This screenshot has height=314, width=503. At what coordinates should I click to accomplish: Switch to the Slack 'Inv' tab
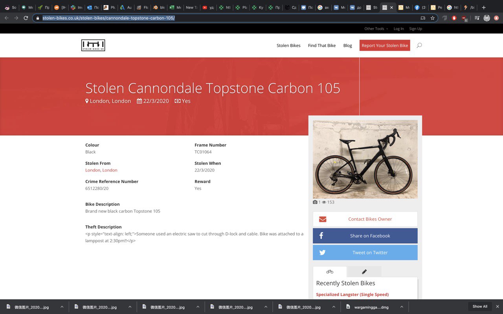tap(77, 7)
